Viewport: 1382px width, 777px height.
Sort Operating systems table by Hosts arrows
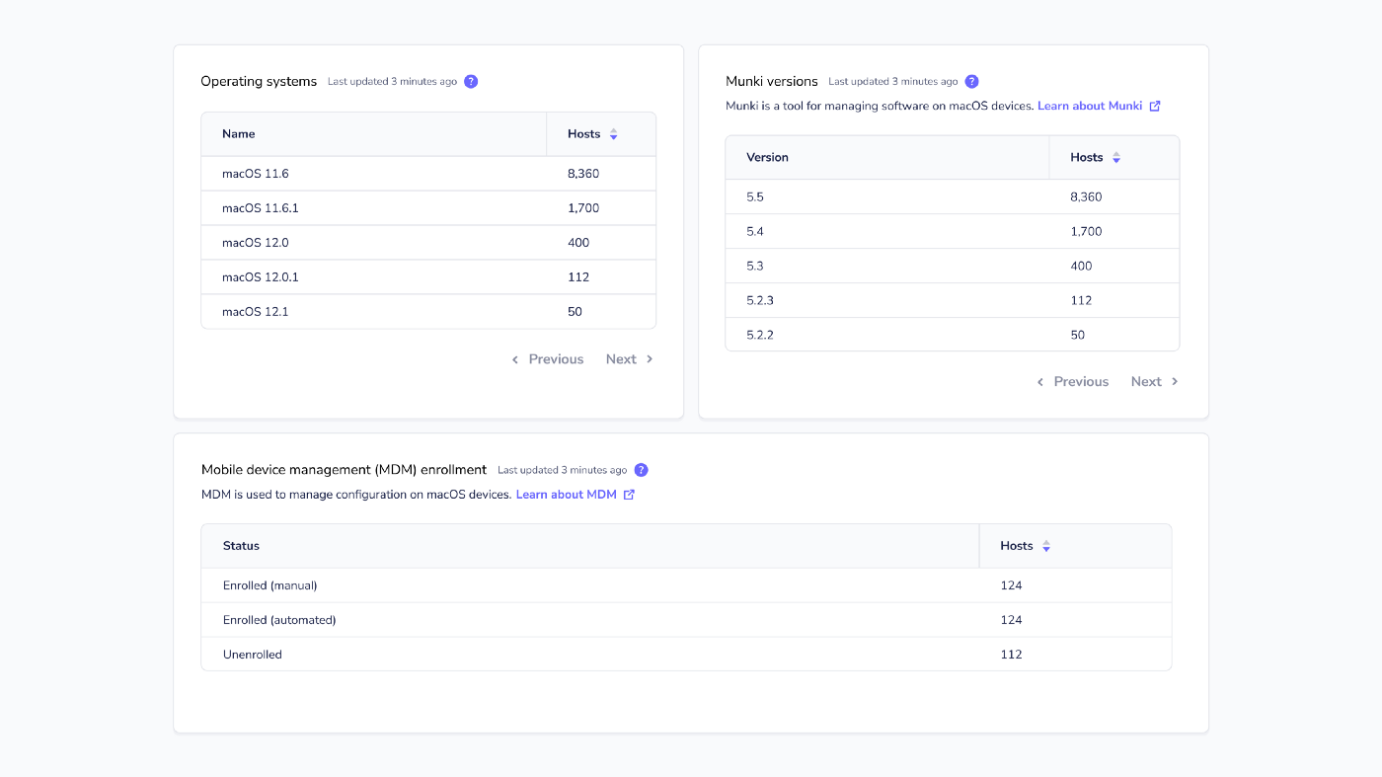tap(613, 134)
